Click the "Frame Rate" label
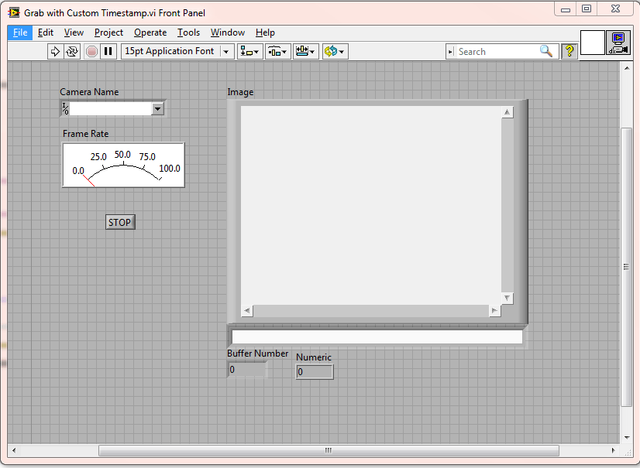The image size is (640, 468). [86, 134]
